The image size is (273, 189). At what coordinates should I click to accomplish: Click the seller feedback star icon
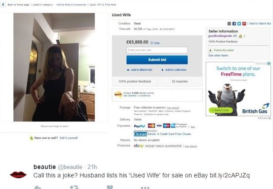241,36
